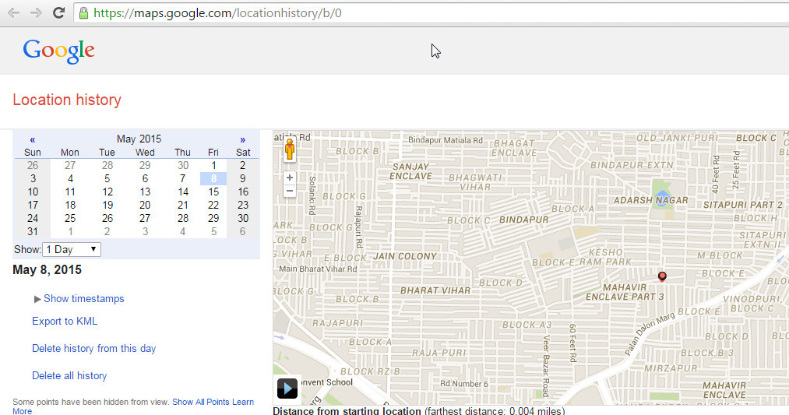Select May 18 in the calendar
The image size is (789, 415).
click(70, 205)
